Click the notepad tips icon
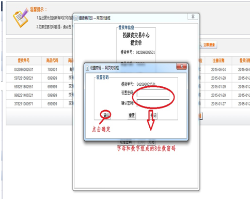 click(21, 18)
